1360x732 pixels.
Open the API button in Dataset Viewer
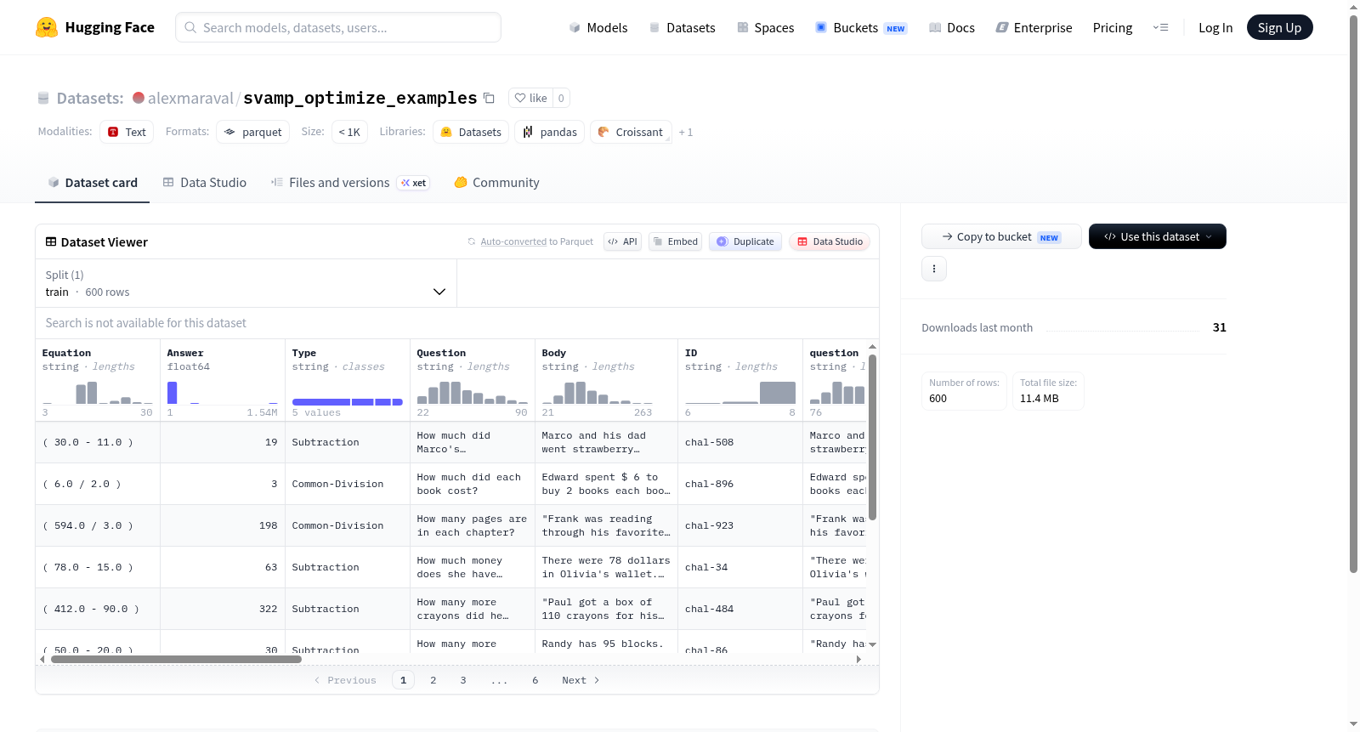pyautogui.click(x=622, y=241)
